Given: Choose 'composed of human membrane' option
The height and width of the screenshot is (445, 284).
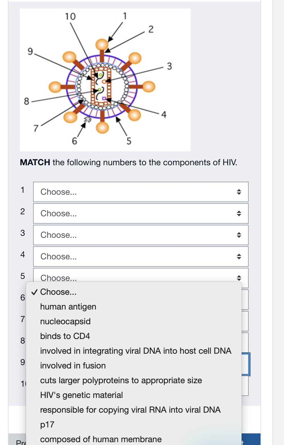Looking at the screenshot, I should point(101,439).
